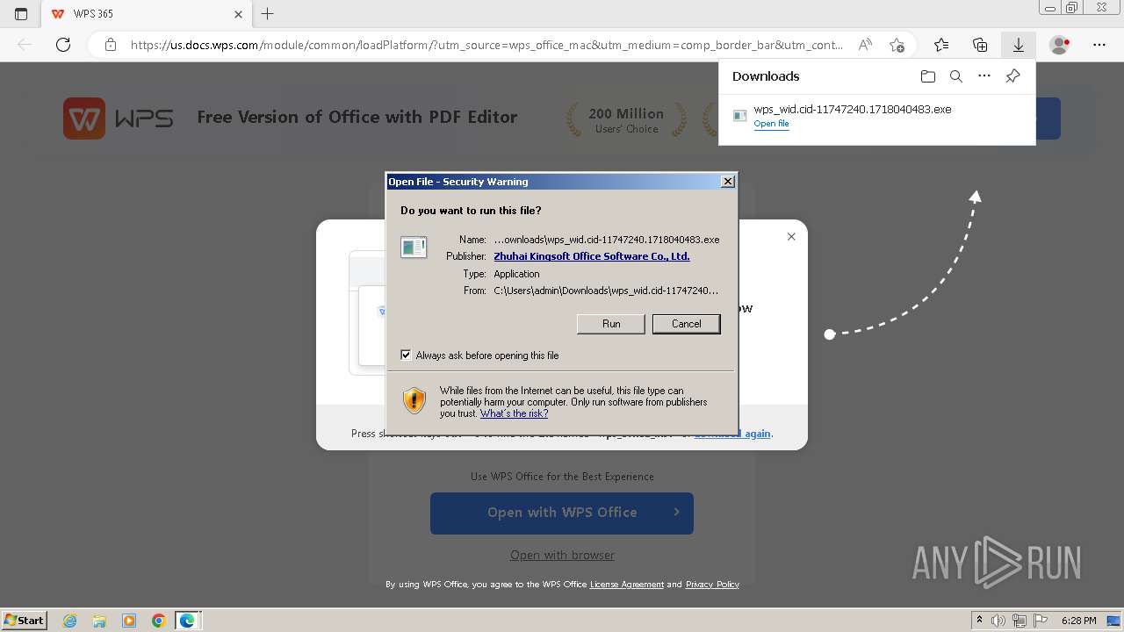Close the Security Warning dialog with X
Image resolution: width=1124 pixels, height=632 pixels.
click(727, 182)
